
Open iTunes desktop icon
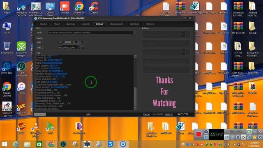[x=21, y=88]
